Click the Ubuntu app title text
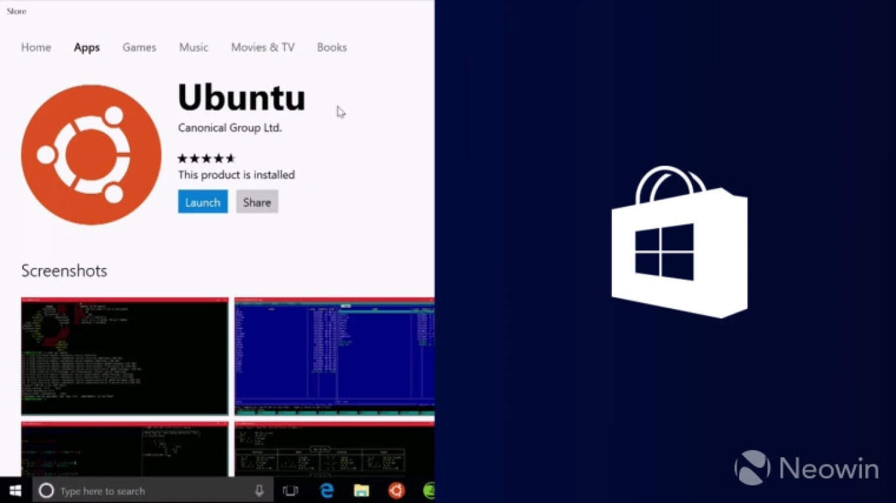The image size is (896, 503). point(241,97)
